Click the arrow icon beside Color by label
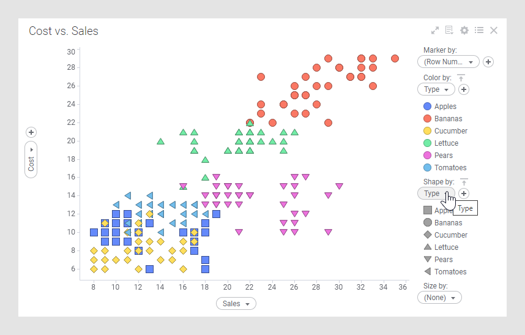 click(x=461, y=78)
